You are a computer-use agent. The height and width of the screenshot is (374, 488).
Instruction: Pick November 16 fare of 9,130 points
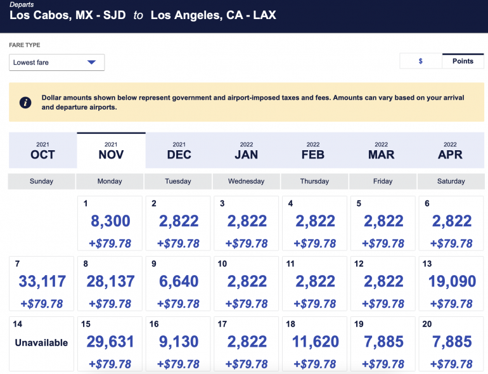(179, 343)
